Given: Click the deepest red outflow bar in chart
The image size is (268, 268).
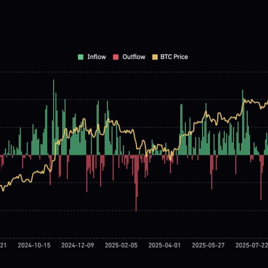Looking at the screenshot, I should [136, 183].
